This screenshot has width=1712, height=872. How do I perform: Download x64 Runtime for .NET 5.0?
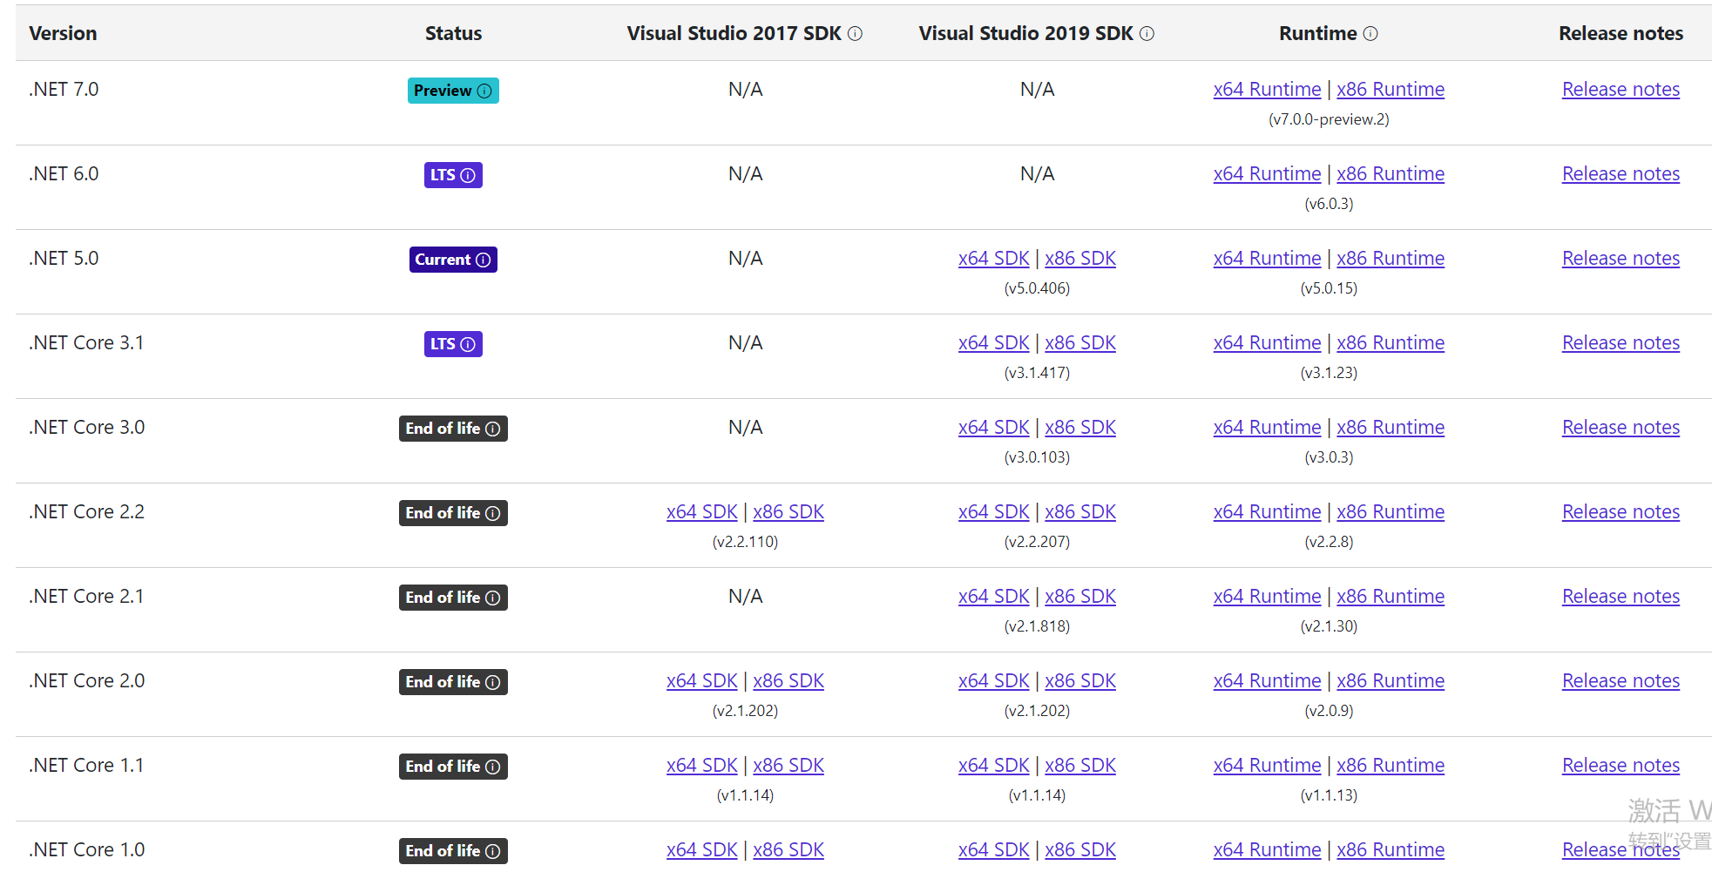[1267, 258]
